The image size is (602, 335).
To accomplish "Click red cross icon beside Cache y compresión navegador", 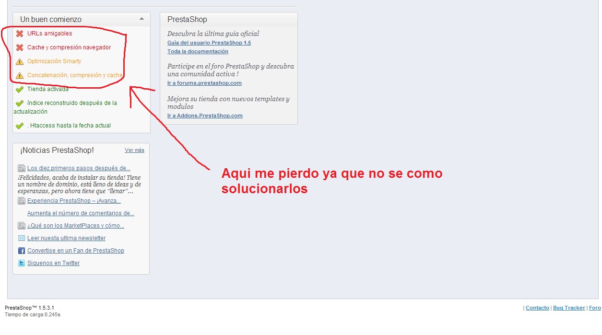I will (x=20, y=47).
